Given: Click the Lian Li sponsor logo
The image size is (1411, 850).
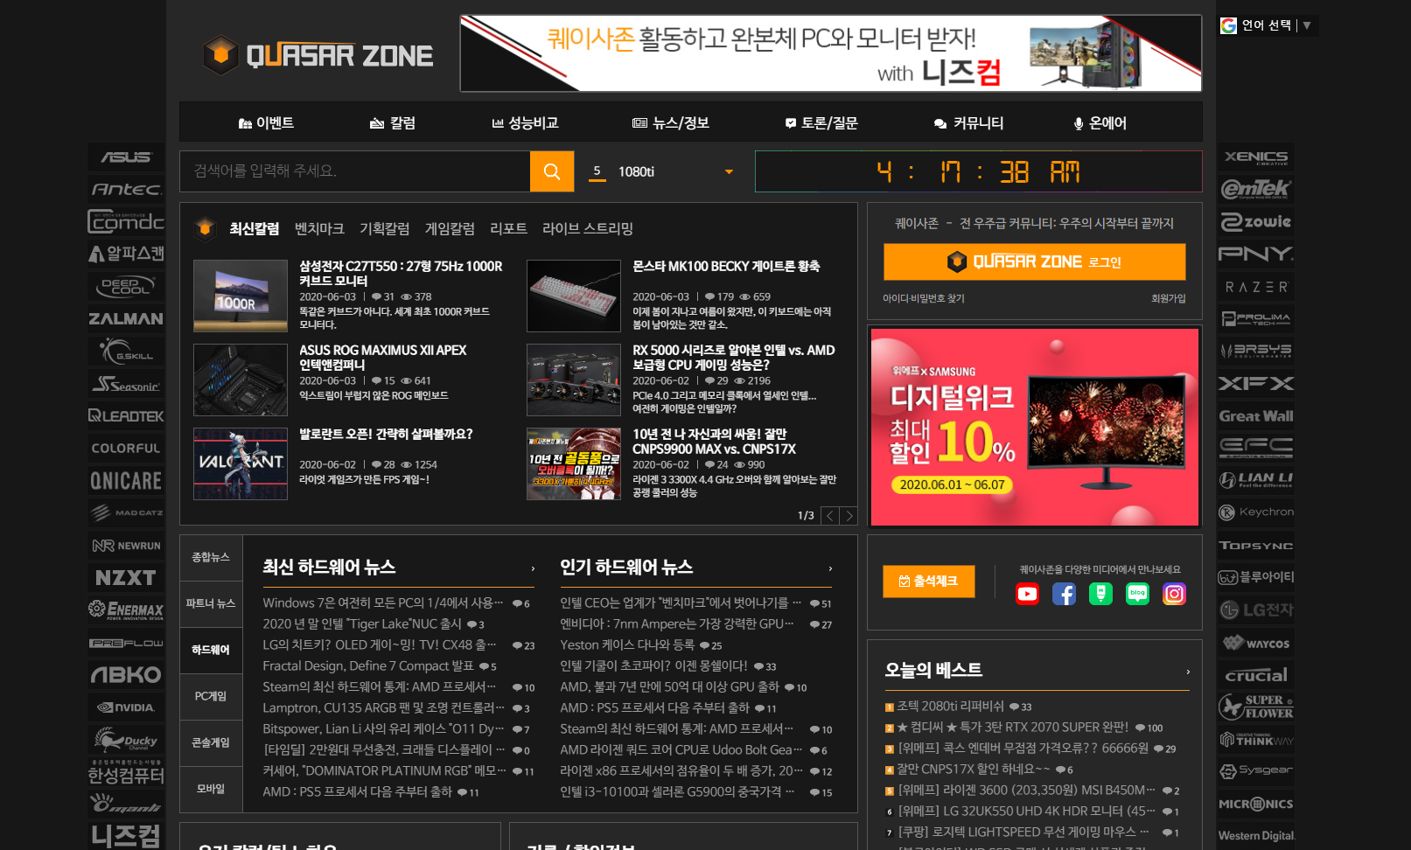Looking at the screenshot, I should (x=1256, y=480).
